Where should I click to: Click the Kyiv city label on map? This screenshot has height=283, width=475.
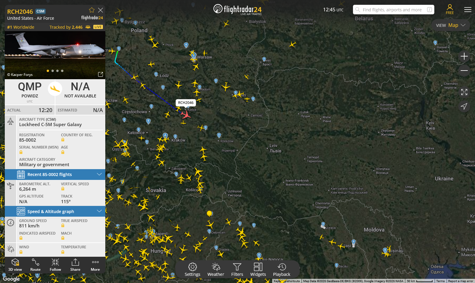coord(430,126)
